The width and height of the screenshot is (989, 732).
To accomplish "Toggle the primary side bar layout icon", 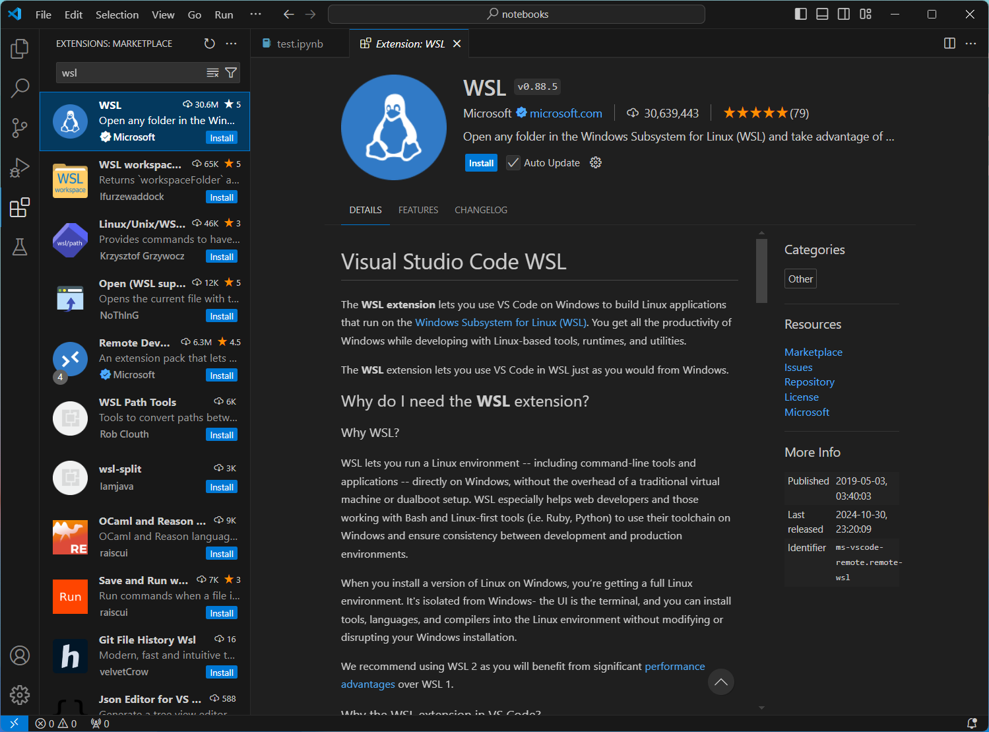I will (x=801, y=14).
